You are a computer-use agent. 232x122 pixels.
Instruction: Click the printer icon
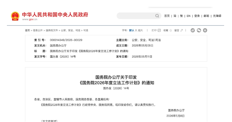(159, 30)
